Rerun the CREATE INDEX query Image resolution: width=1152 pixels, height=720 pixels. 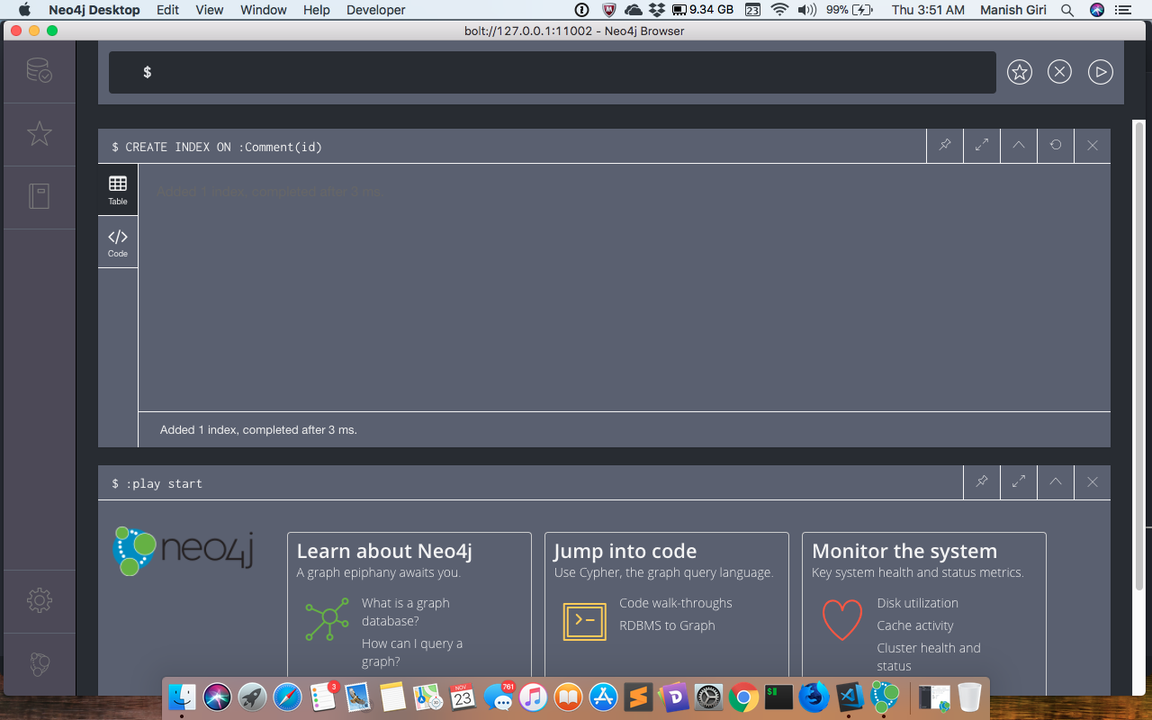[1055, 145]
